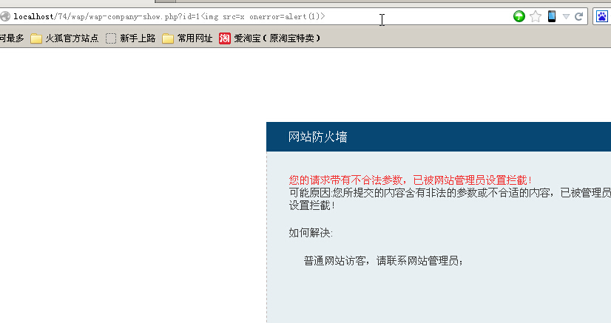Click the mobile phone icon in address bar
The image size is (611, 323).
[552, 16]
